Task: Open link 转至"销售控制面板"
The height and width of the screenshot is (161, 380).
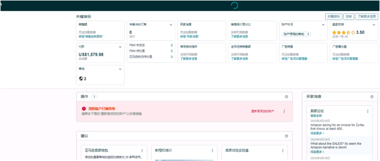Action: point(91,37)
